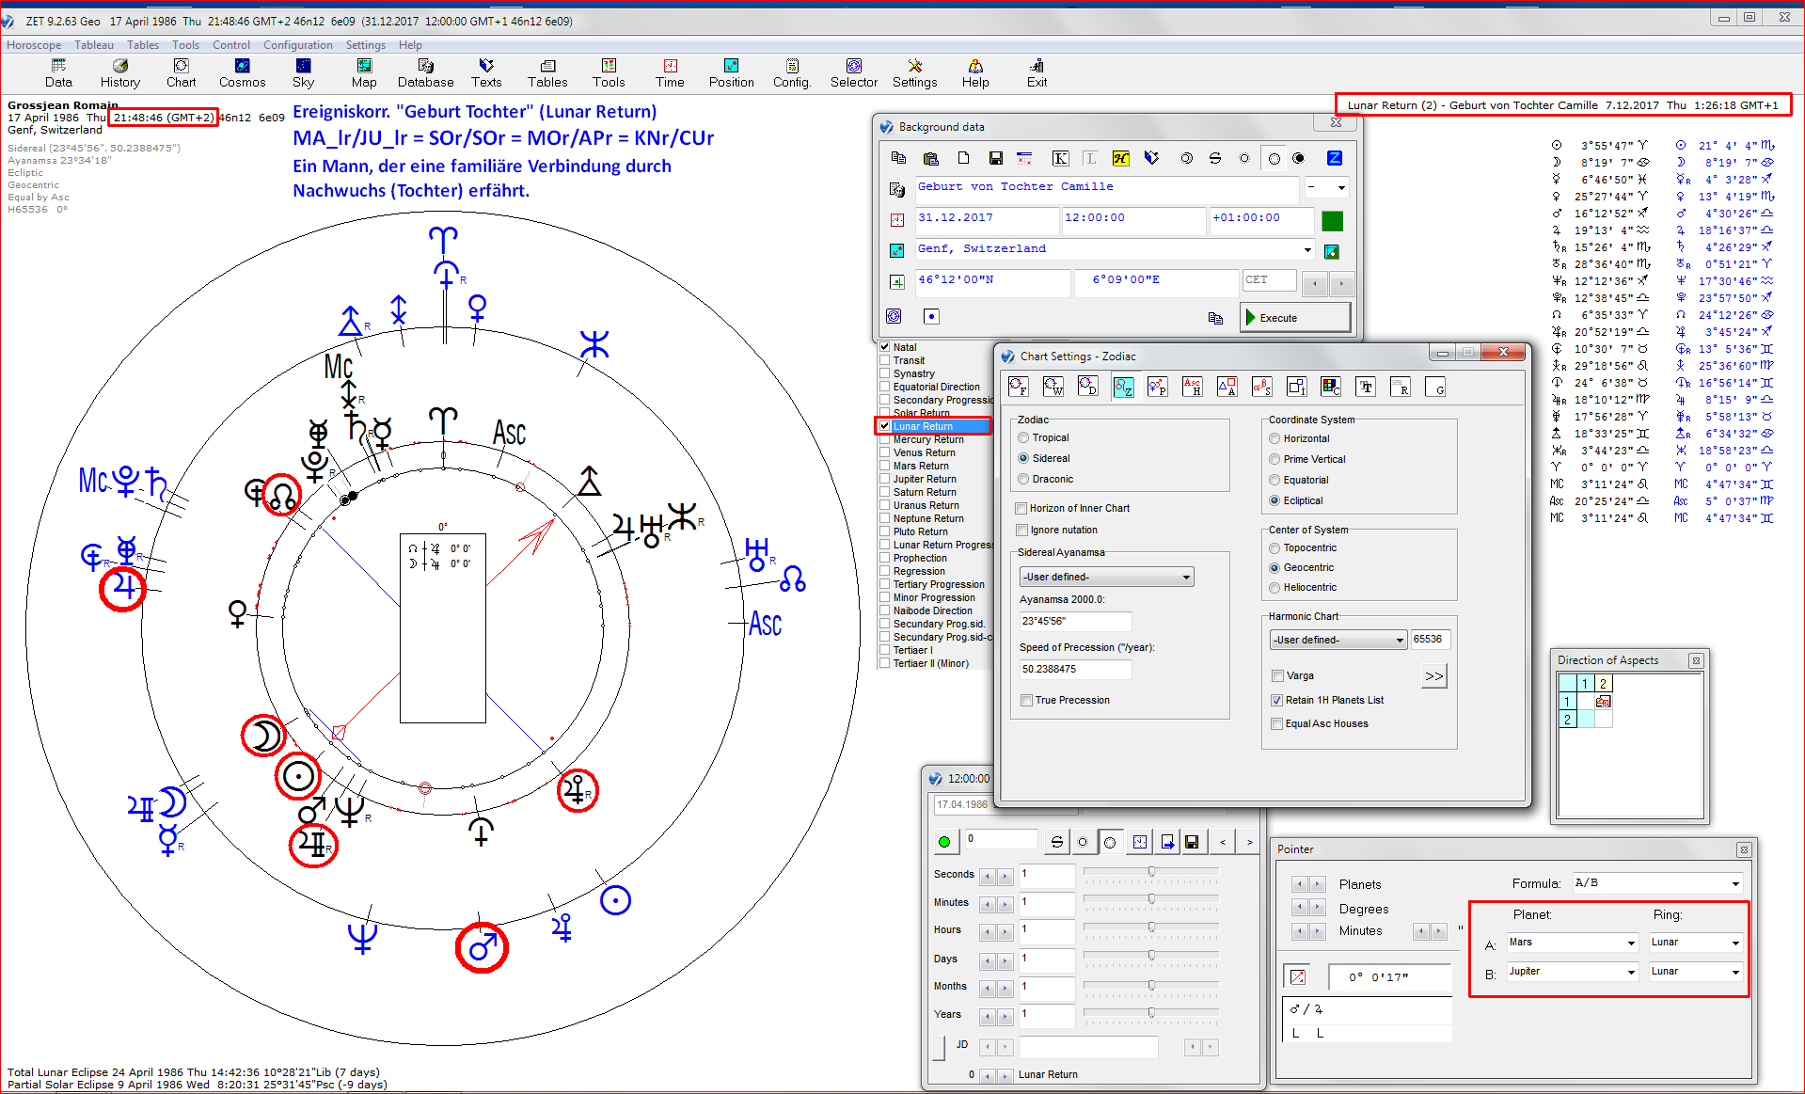Enable the True Precession checkbox
The height and width of the screenshot is (1094, 1805).
click(x=1026, y=701)
